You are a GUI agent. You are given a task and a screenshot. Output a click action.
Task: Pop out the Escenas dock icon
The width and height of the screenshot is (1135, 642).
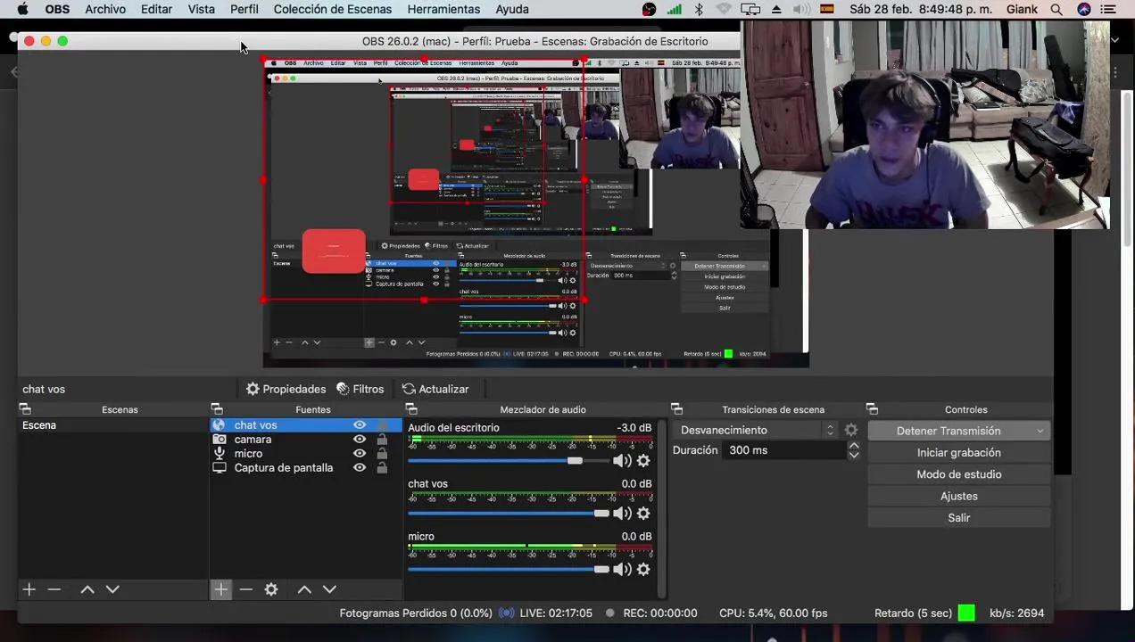pos(25,409)
